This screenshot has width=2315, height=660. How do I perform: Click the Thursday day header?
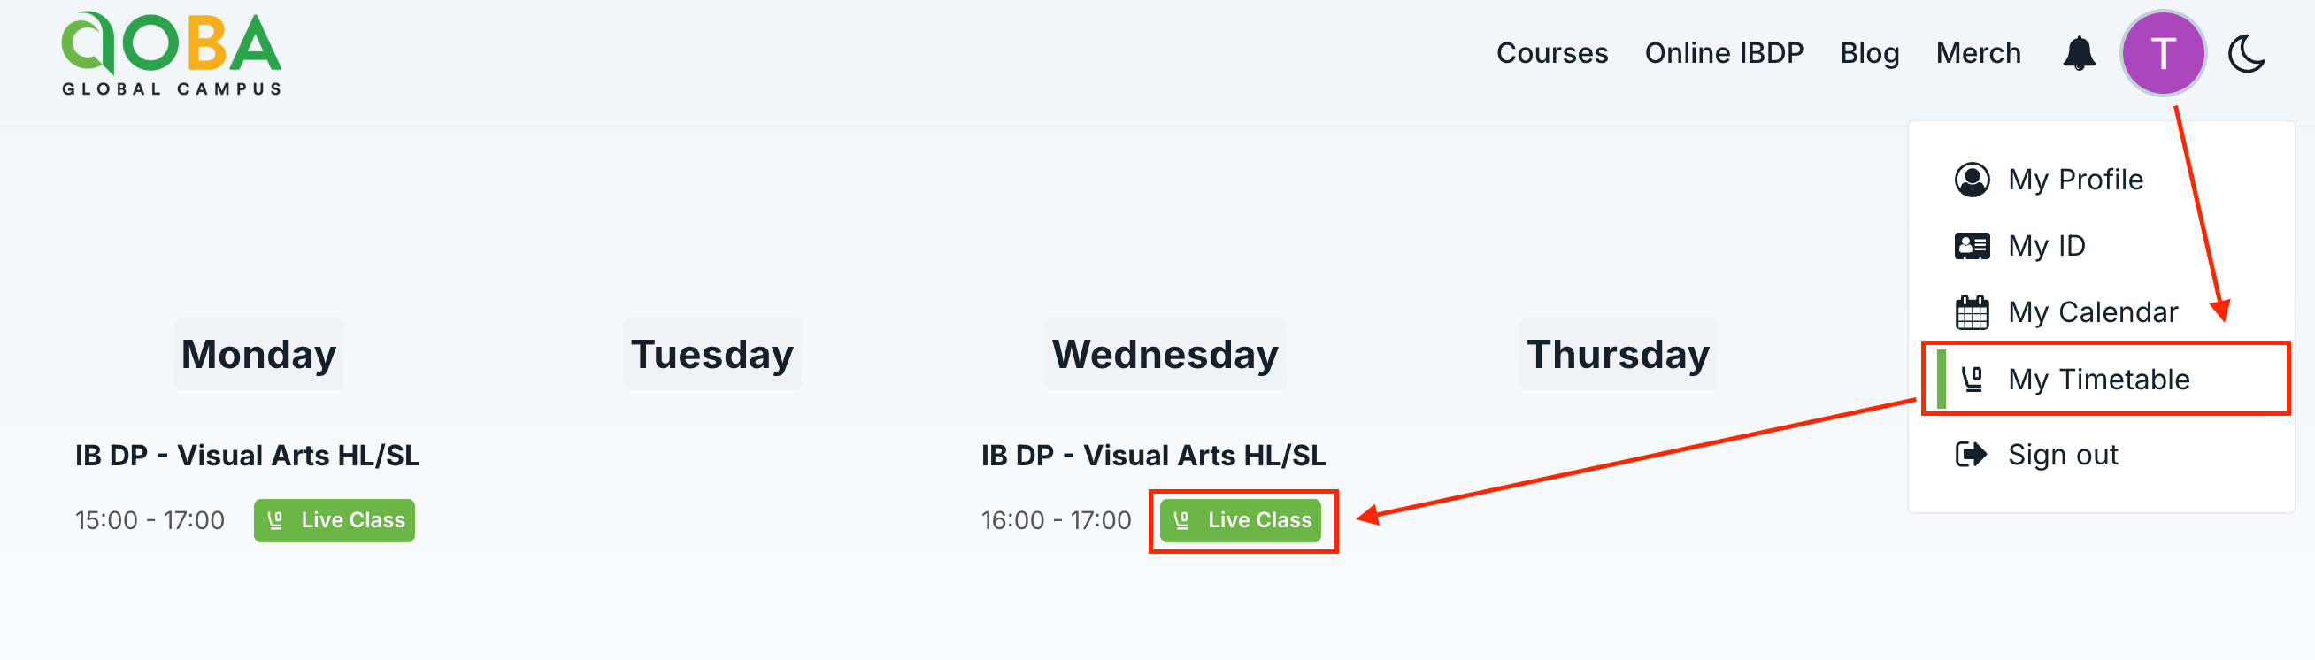click(x=1617, y=354)
